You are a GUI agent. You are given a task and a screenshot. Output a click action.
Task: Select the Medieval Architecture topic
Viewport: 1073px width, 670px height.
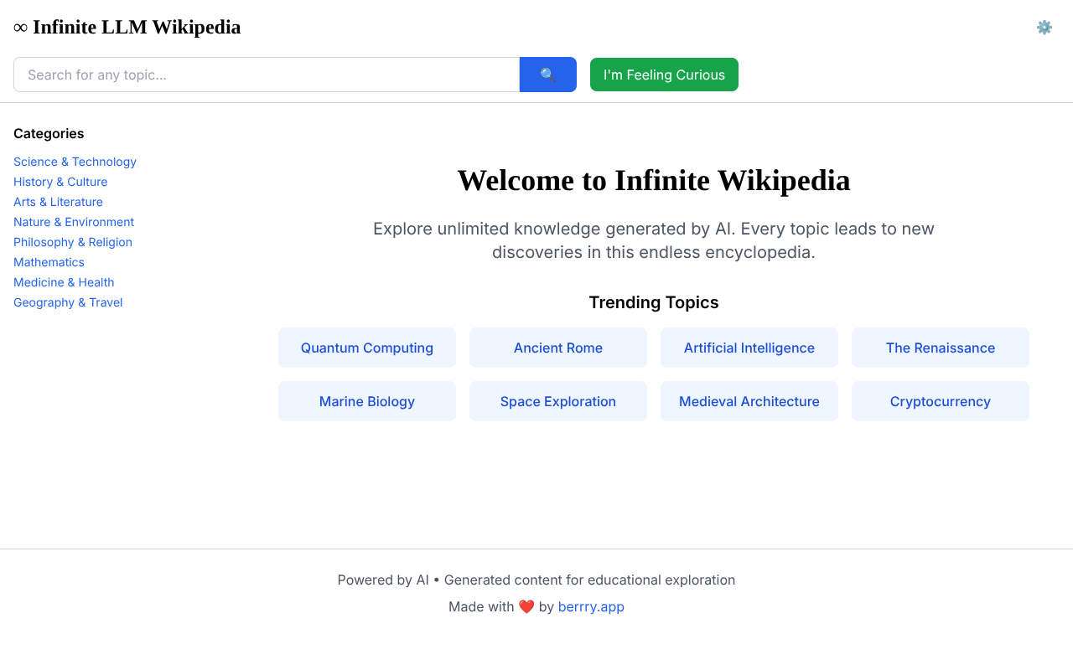[749, 401]
